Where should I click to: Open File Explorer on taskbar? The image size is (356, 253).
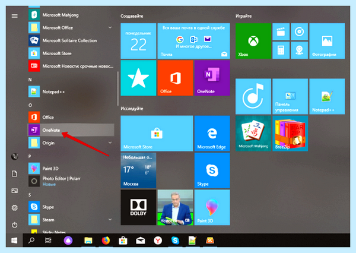click(x=88, y=241)
